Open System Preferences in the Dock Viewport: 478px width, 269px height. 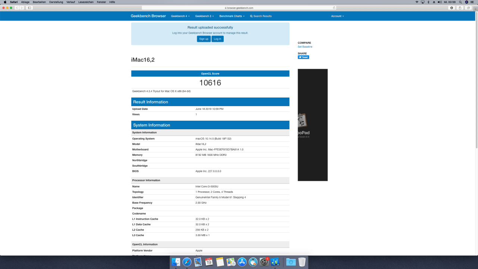coord(264,262)
